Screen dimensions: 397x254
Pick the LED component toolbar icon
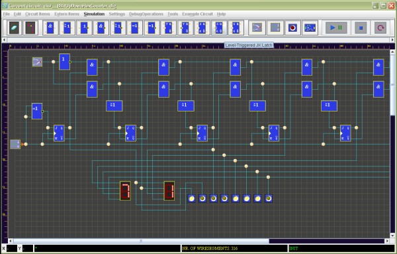coord(292,28)
